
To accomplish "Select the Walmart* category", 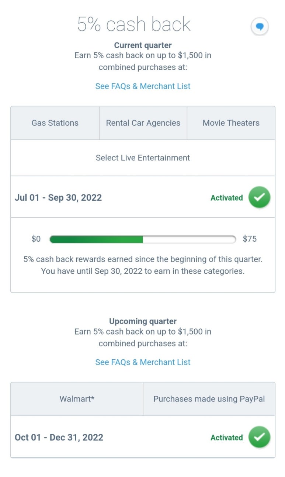I will tap(77, 399).
